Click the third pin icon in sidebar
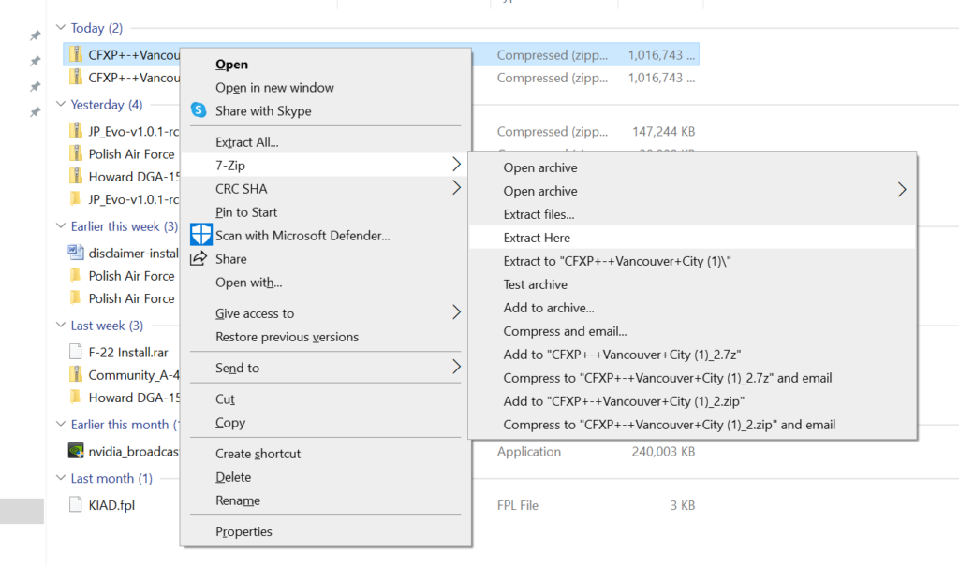Screen dimensions: 959x565 [x=36, y=86]
